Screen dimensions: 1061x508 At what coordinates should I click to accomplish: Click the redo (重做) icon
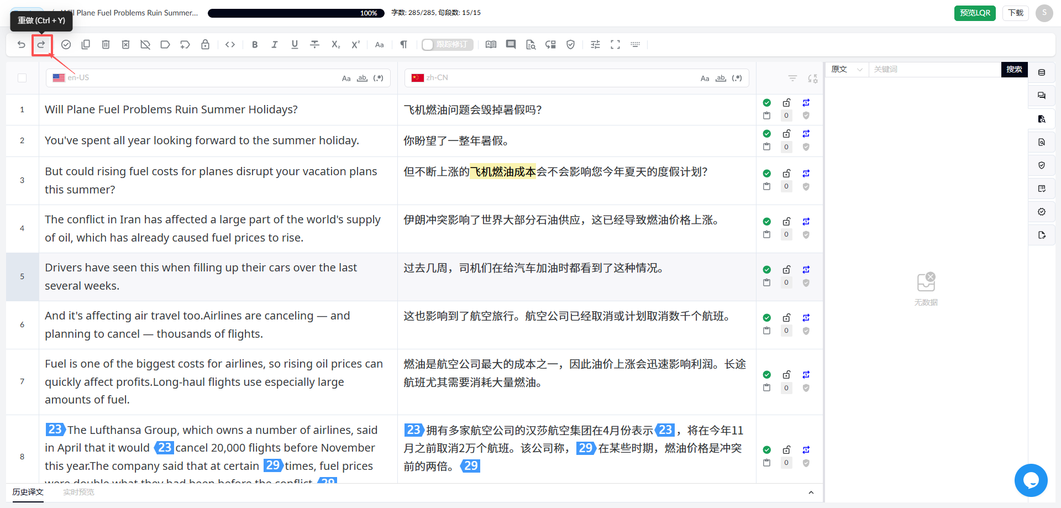pyautogui.click(x=41, y=45)
